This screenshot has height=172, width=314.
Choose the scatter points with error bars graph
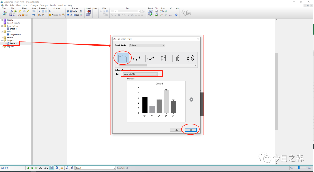(136, 59)
